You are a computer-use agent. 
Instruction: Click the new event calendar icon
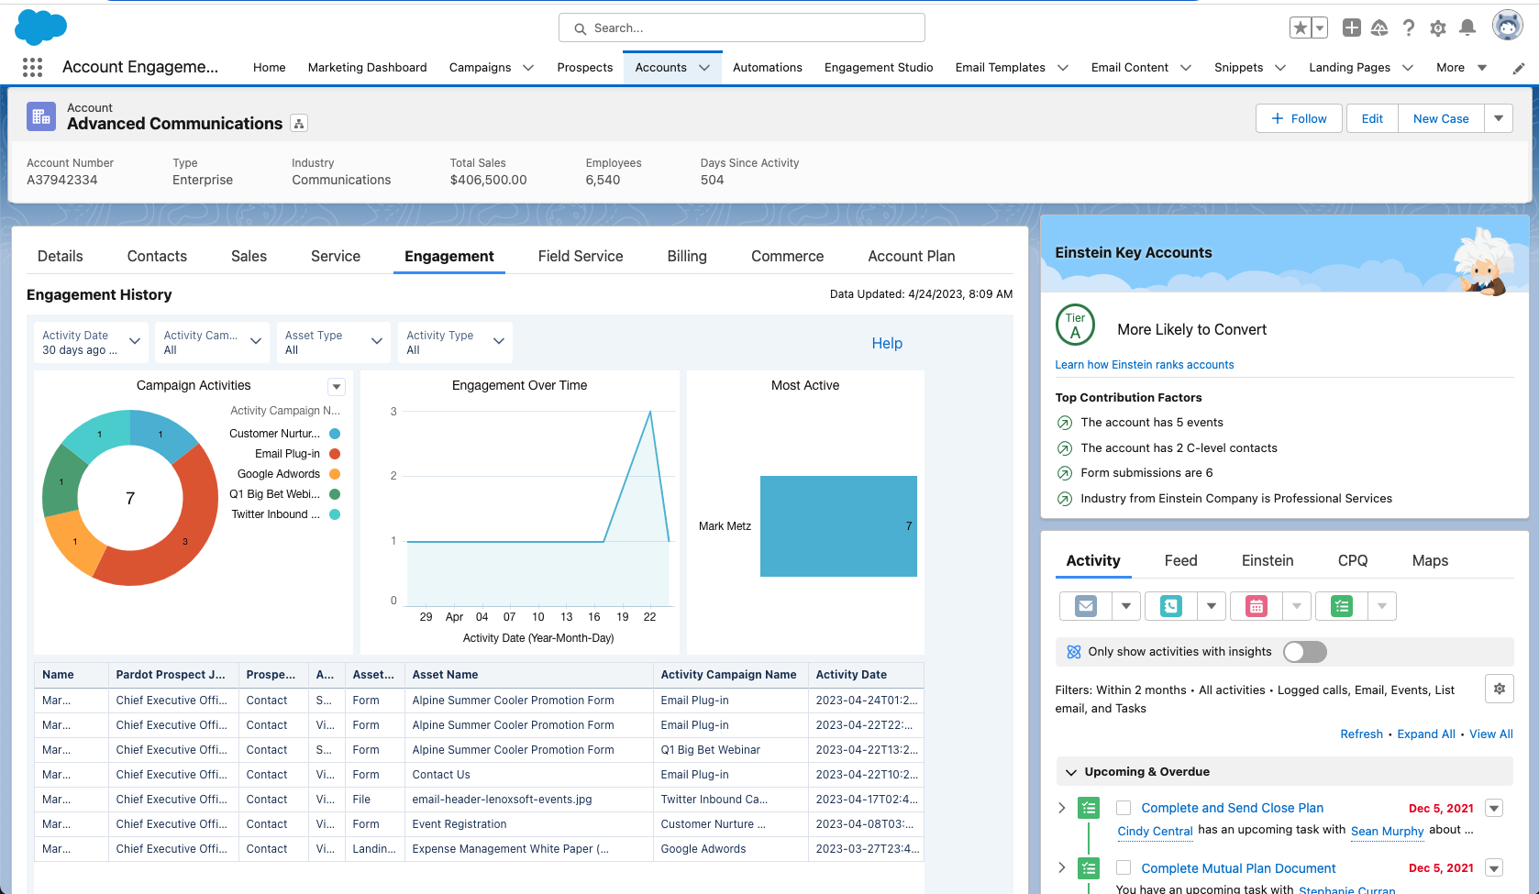pos(1257,606)
